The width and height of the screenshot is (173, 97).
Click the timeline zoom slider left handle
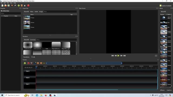[46, 63]
